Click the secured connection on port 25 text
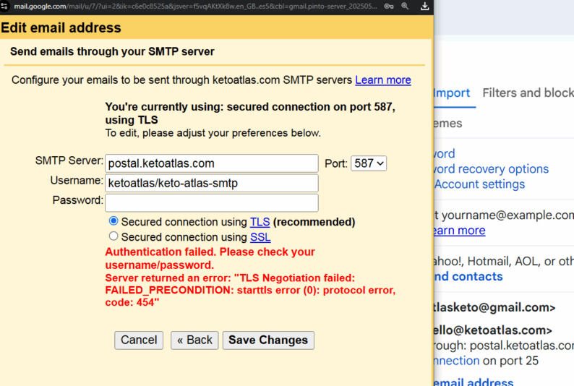The width and height of the screenshot is (574, 386). (x=486, y=361)
